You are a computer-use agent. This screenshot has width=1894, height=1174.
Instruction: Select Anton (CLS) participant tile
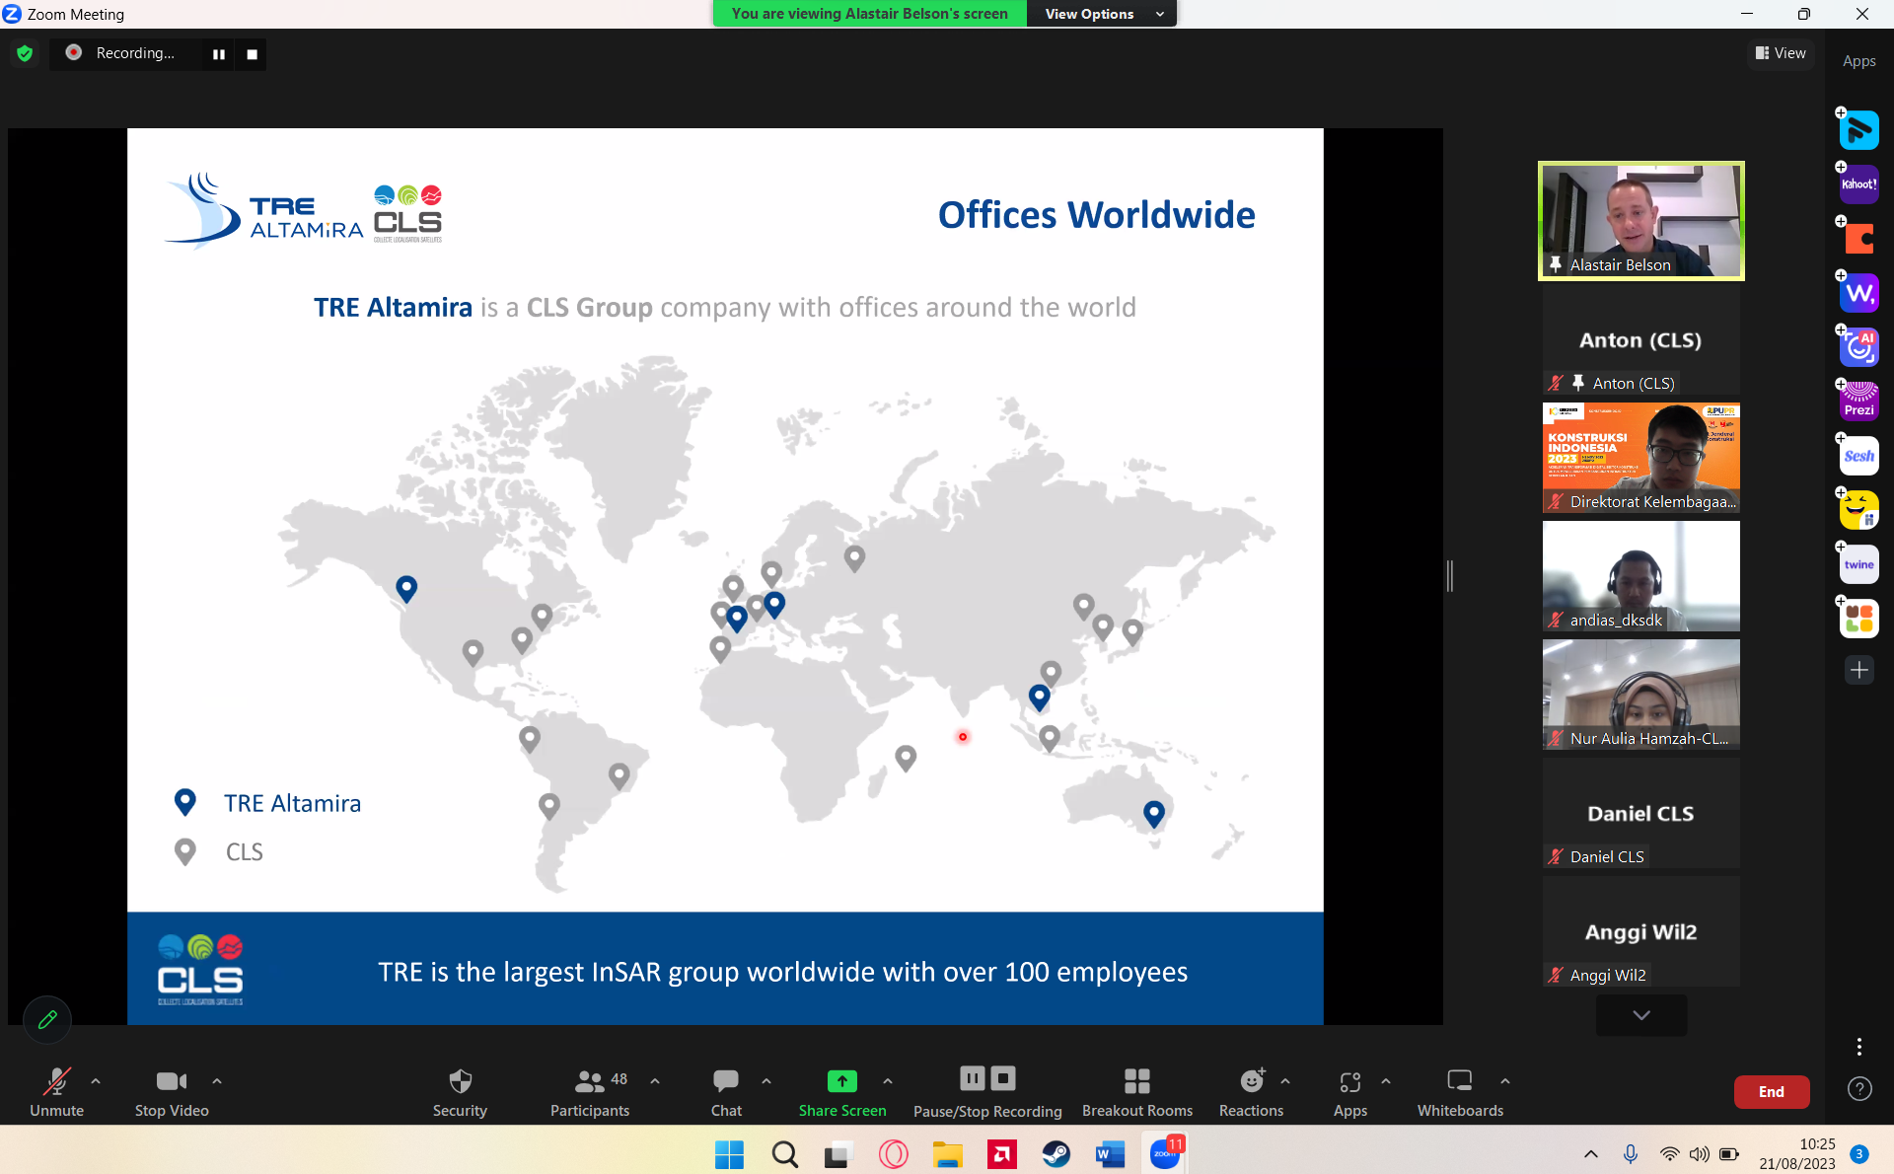1641,339
